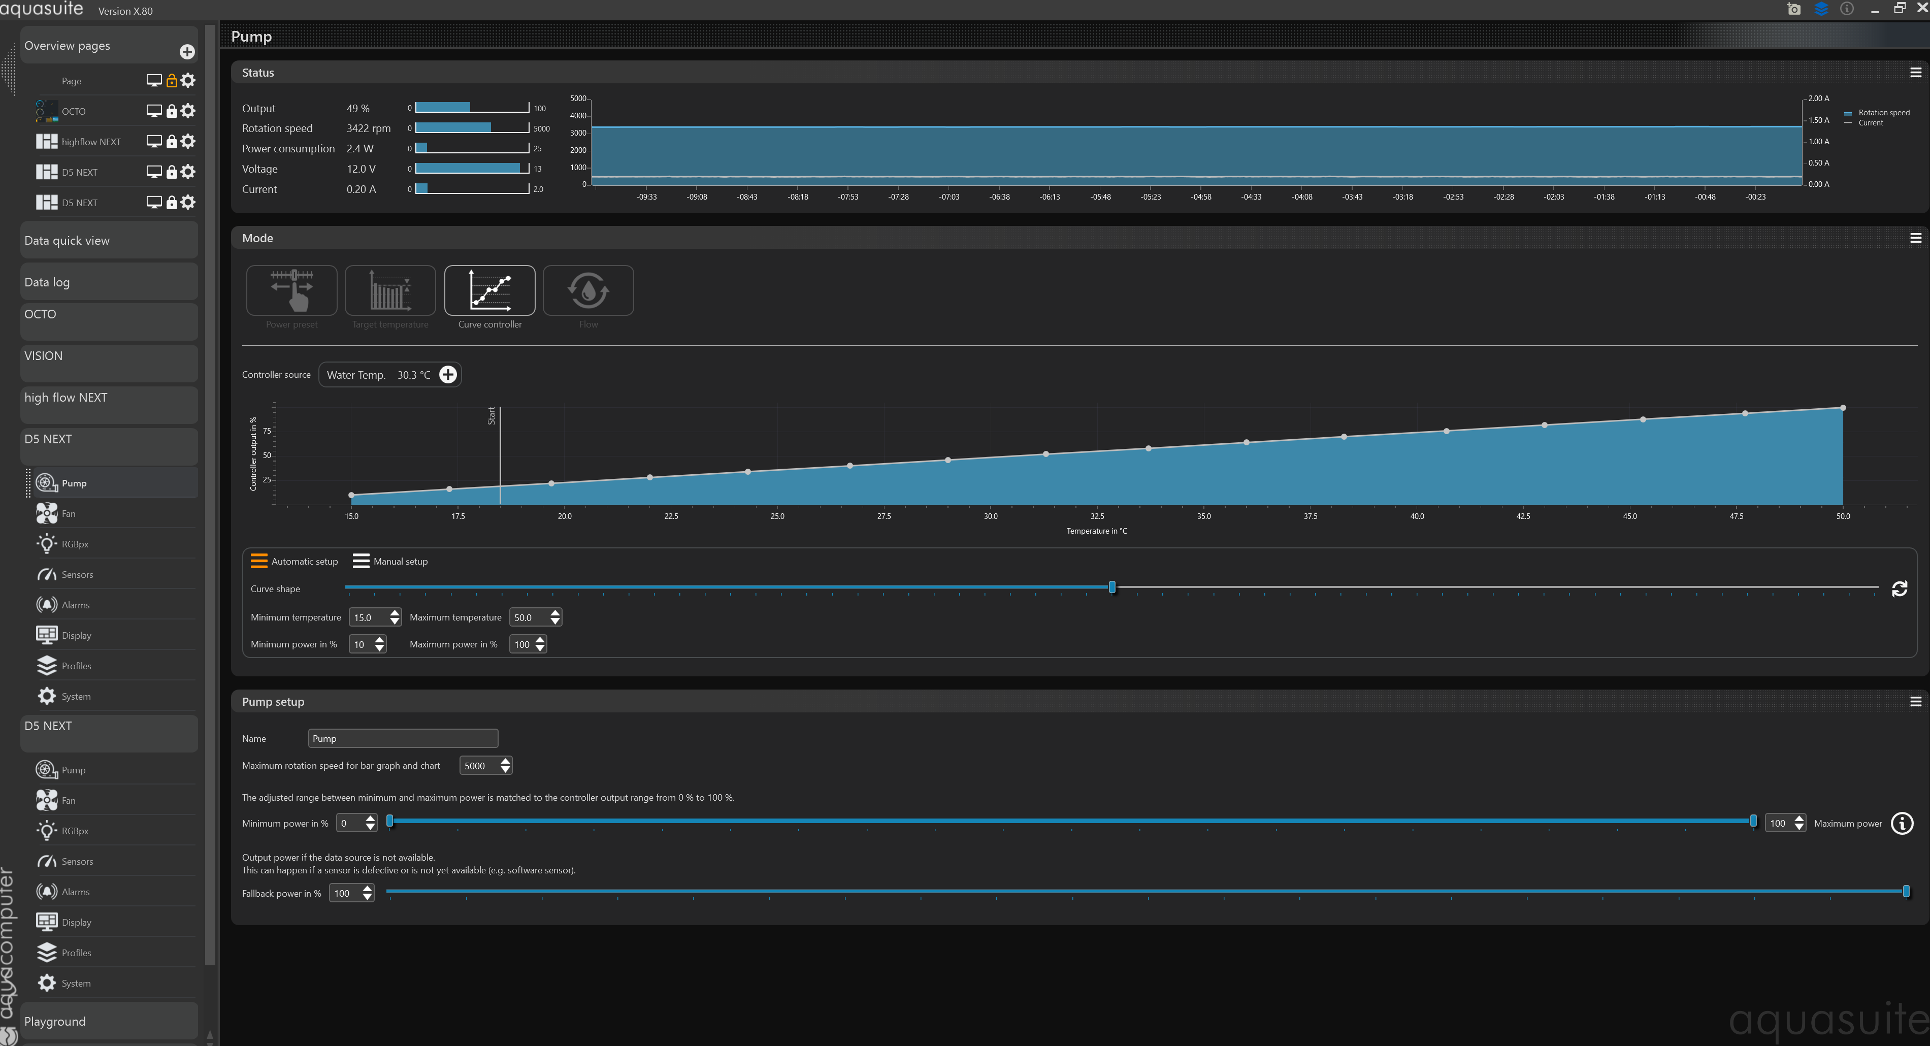Select the Power preset mode icon
The width and height of the screenshot is (1930, 1046).
291,290
